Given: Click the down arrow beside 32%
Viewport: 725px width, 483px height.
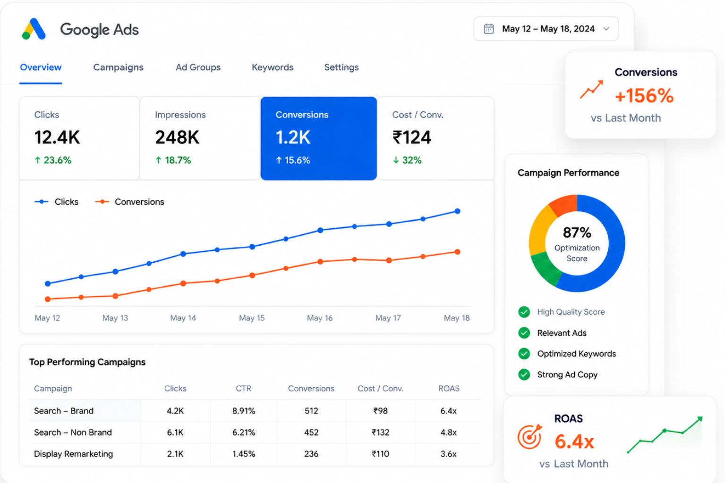Looking at the screenshot, I should [x=396, y=160].
